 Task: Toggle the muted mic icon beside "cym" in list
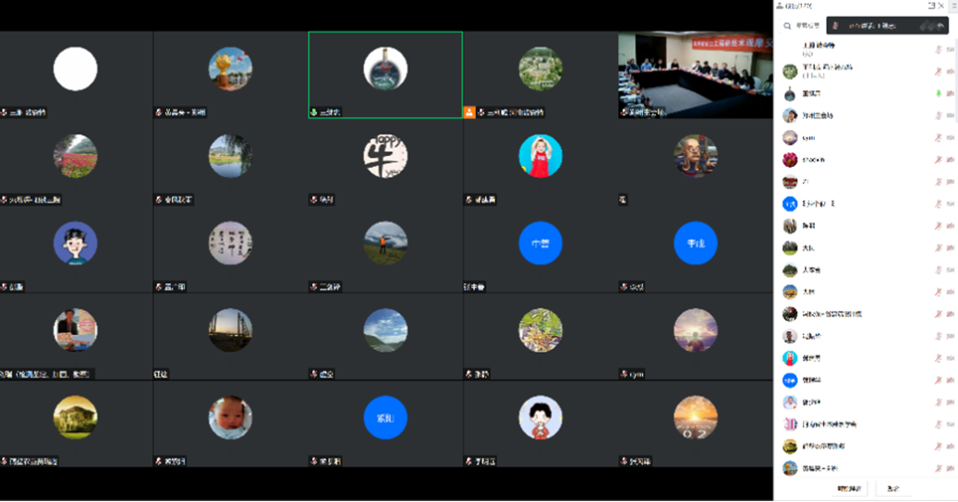click(938, 137)
